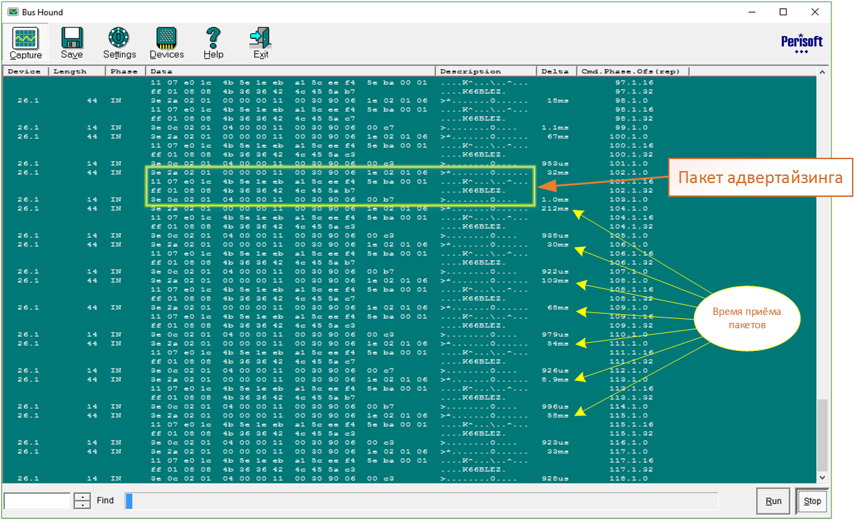Click the offset value 110.1.0
854x520 pixels.
[x=629, y=334]
